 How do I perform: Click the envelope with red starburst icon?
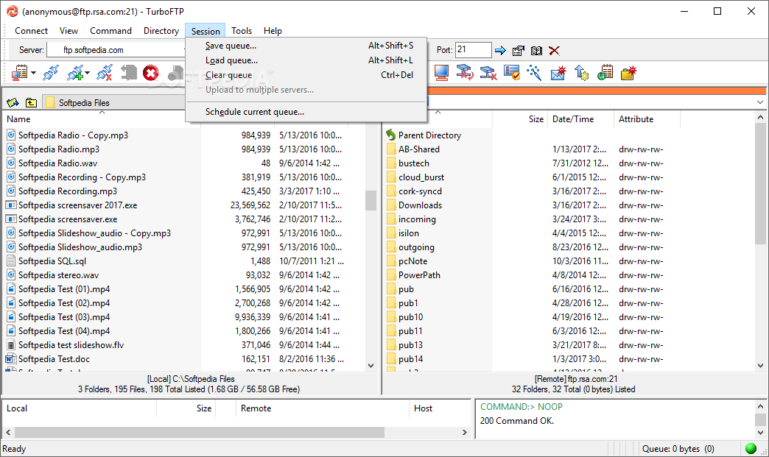coord(558,73)
